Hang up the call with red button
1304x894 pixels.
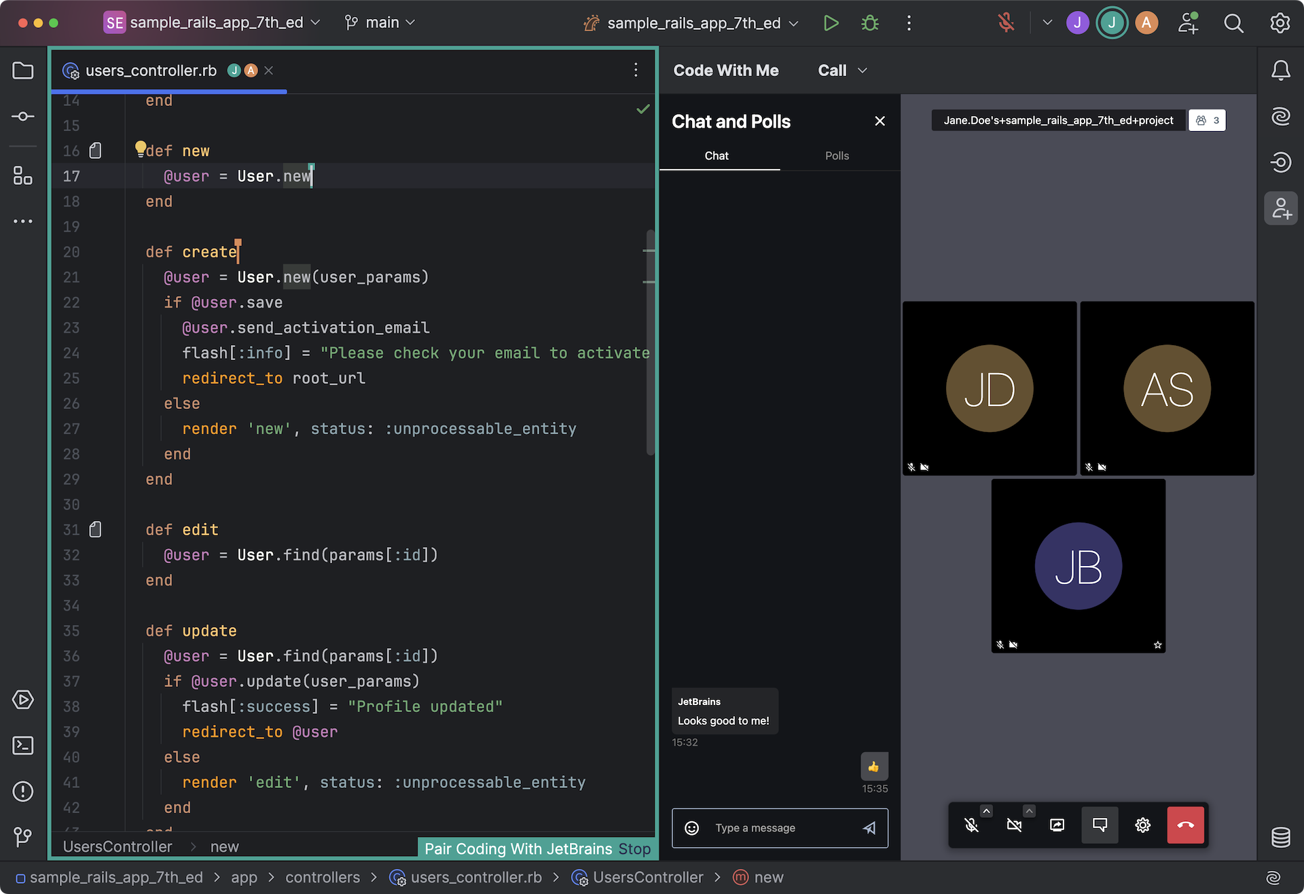[1185, 825]
